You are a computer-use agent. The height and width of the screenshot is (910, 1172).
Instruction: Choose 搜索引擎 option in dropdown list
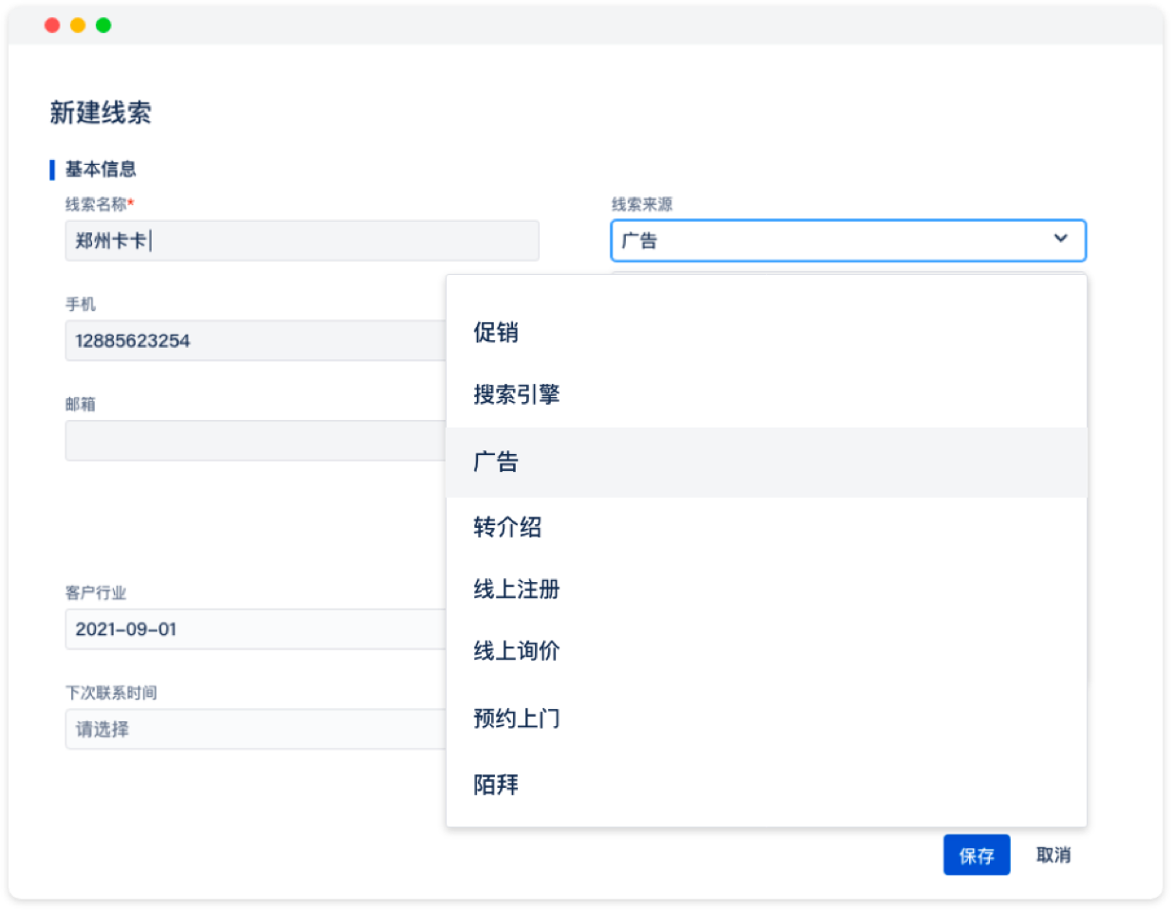tap(517, 394)
